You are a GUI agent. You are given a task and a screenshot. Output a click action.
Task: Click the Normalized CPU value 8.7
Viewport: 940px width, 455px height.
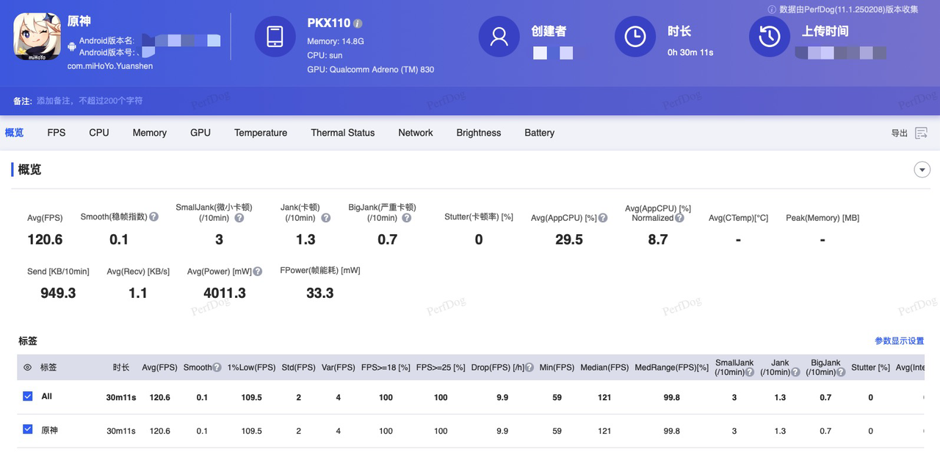[x=658, y=239]
